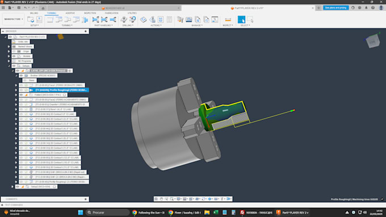The width and height of the screenshot is (386, 217).
Task: Toggle visibility of Setup2 in the browser
Action: (18, 187)
